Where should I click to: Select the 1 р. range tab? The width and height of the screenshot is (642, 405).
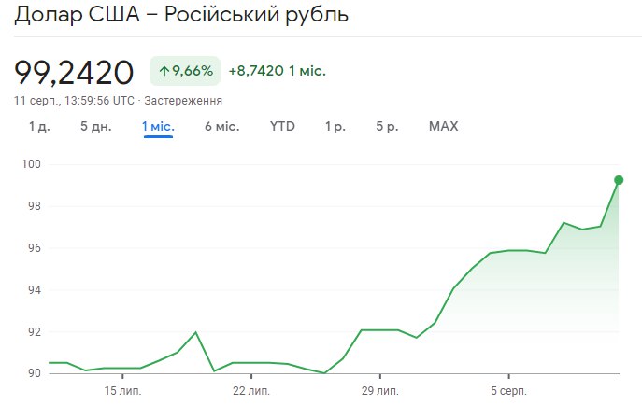coord(335,126)
